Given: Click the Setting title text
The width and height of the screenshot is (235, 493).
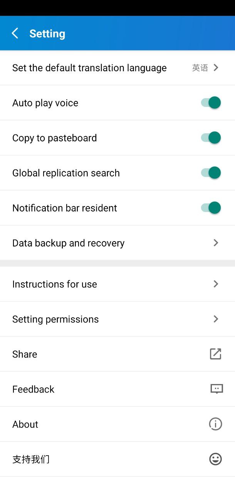Looking at the screenshot, I should pos(47,34).
